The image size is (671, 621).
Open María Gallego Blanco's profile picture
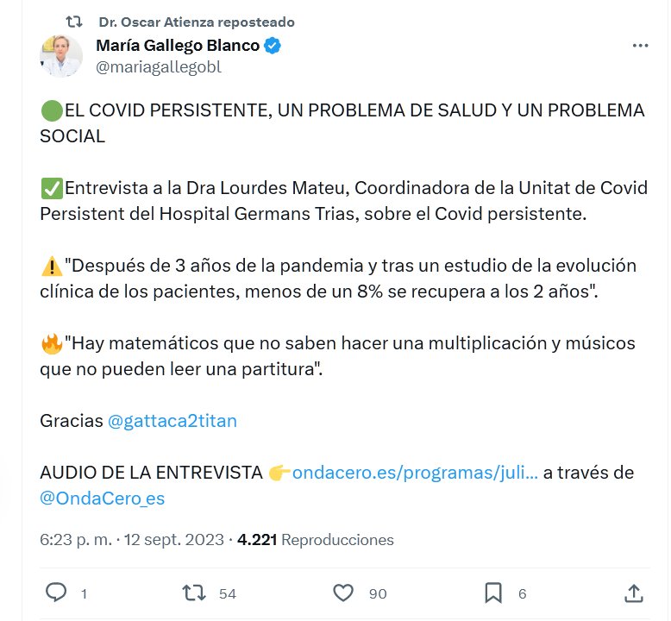point(61,56)
